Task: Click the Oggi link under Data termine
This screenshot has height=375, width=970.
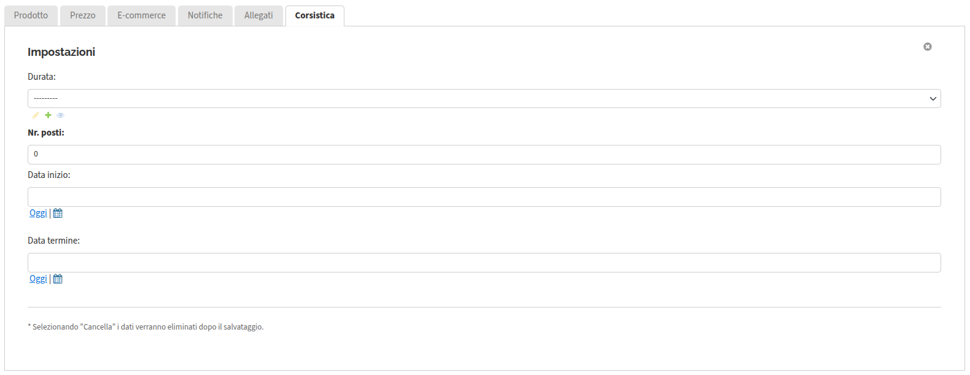Action: 38,279
